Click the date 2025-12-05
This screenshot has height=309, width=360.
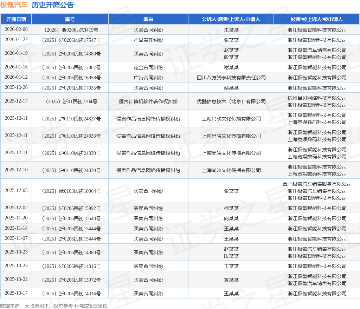coord(16,190)
